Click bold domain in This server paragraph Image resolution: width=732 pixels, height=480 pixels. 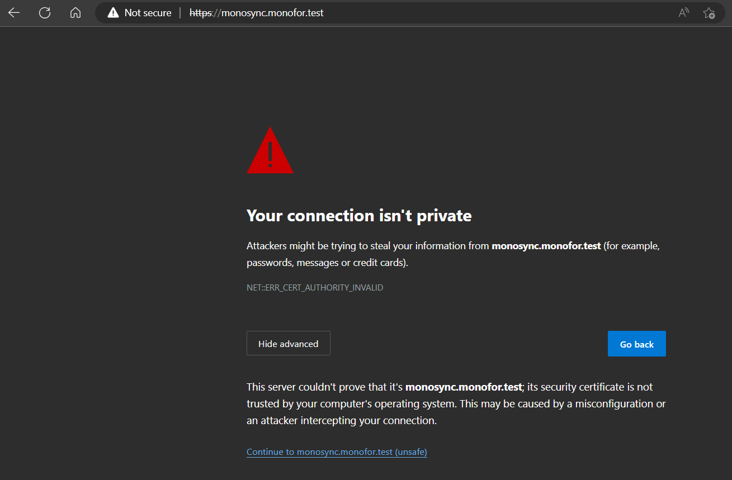[x=464, y=387]
